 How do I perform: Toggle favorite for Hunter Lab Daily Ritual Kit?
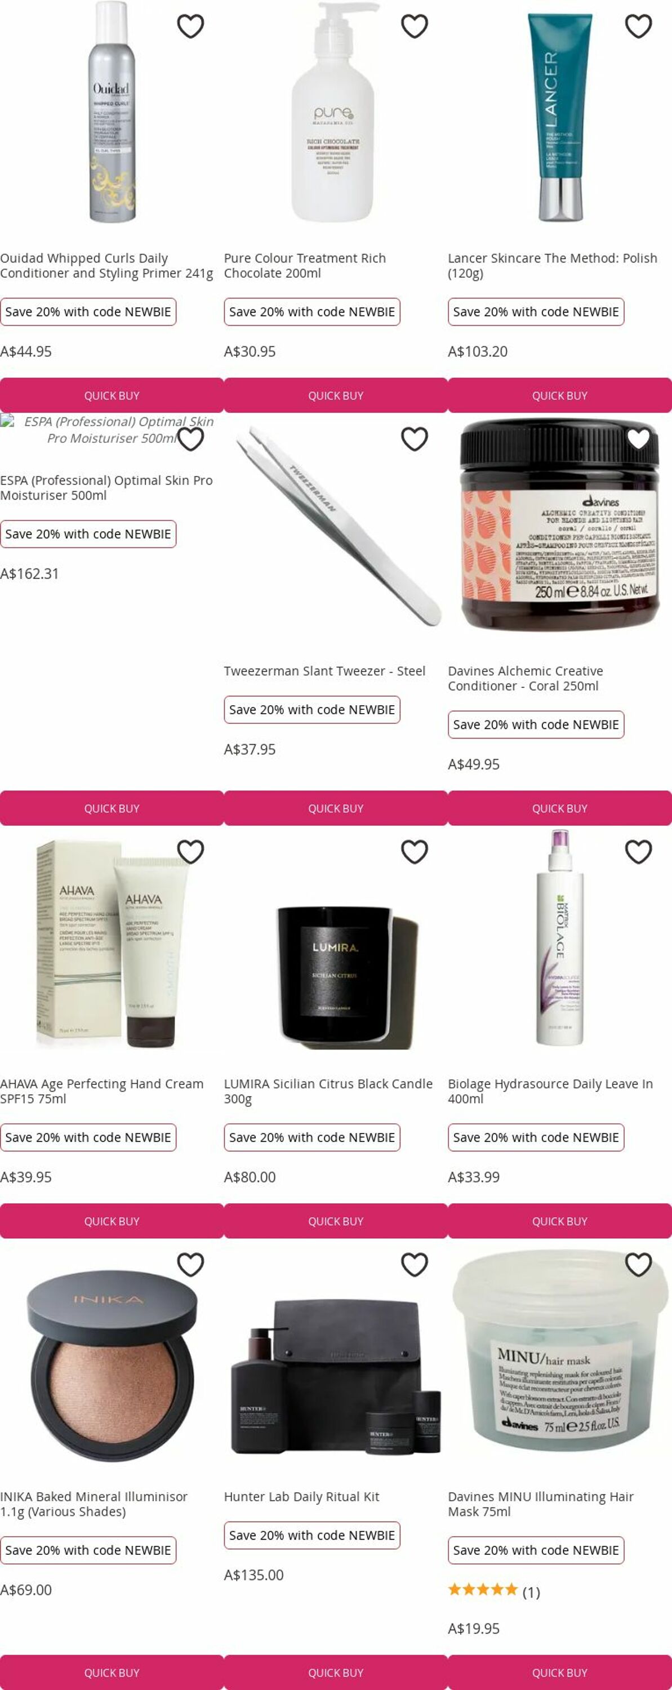[414, 1264]
